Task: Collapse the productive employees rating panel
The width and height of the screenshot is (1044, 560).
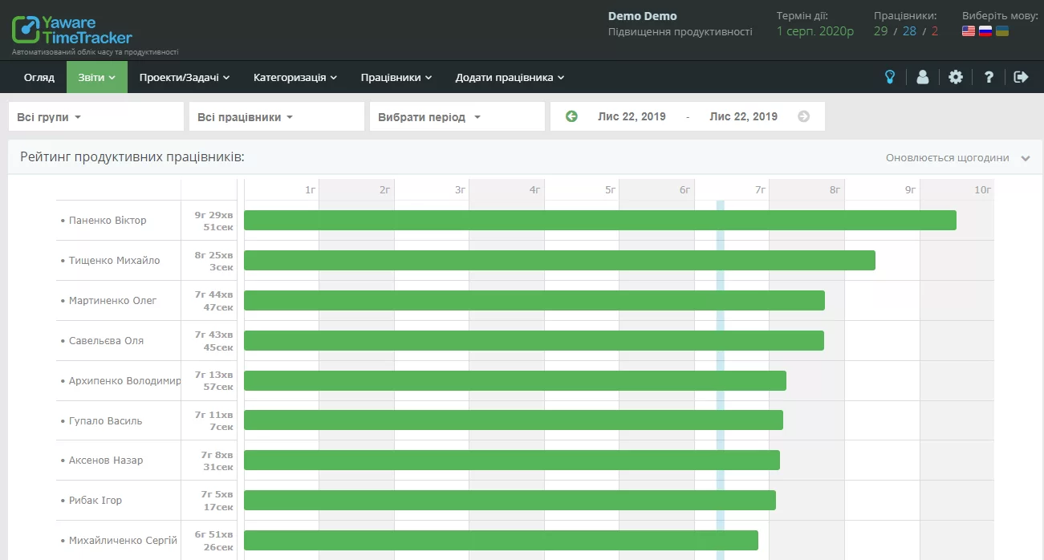Action: click(x=1025, y=158)
